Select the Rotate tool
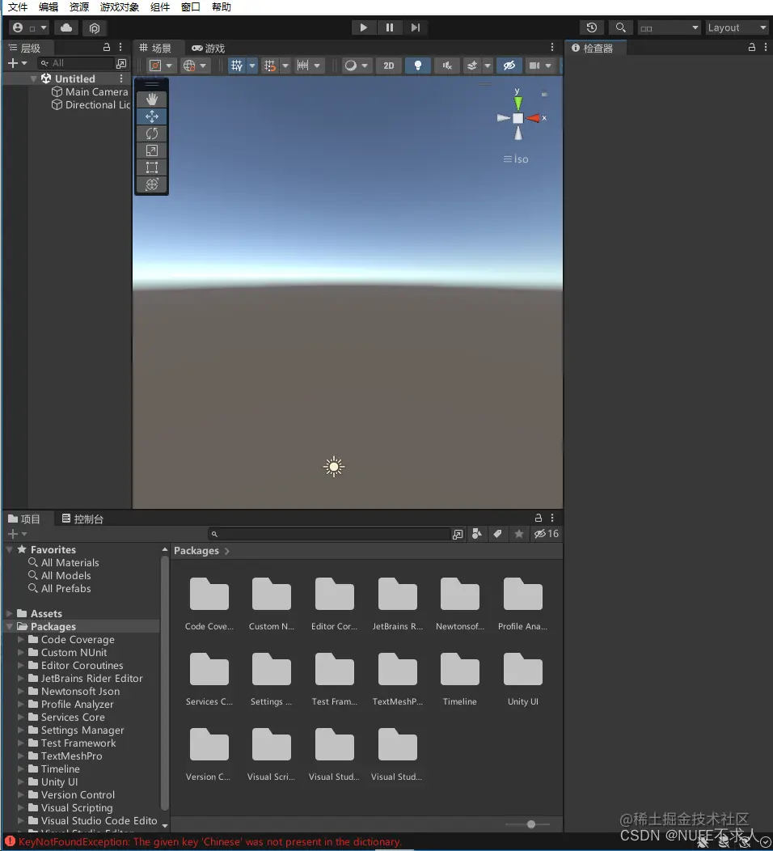 (152, 133)
